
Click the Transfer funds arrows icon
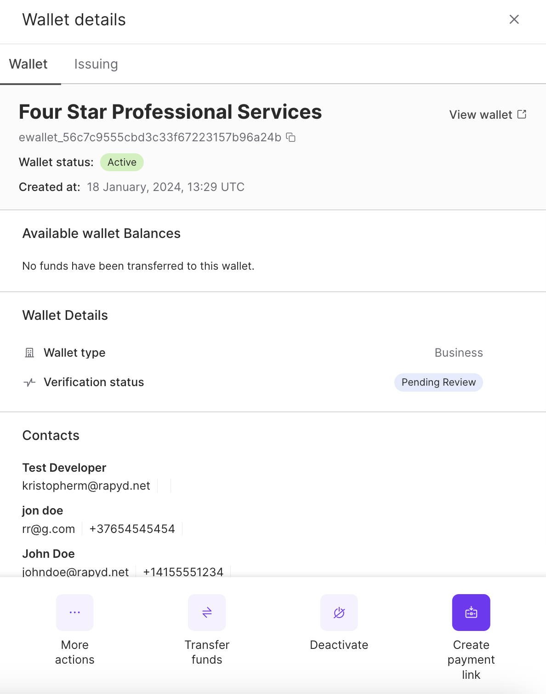(x=207, y=612)
